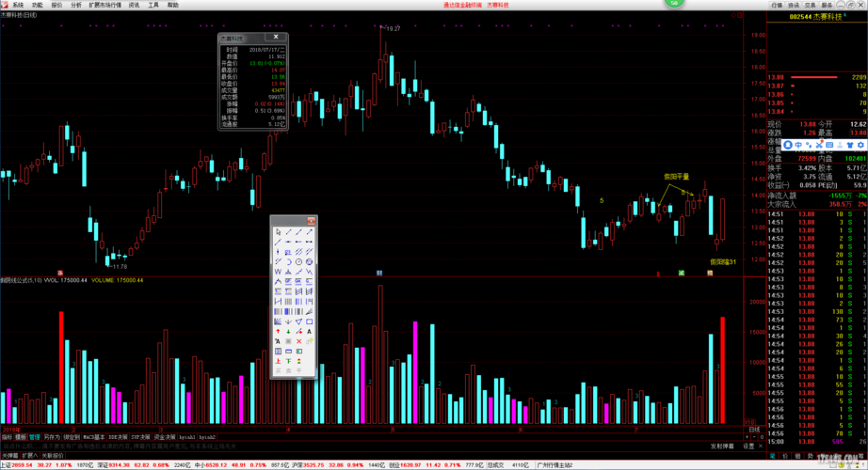Select the text annotation 'A' tool
This screenshot has height=470, width=868.
[x=310, y=332]
